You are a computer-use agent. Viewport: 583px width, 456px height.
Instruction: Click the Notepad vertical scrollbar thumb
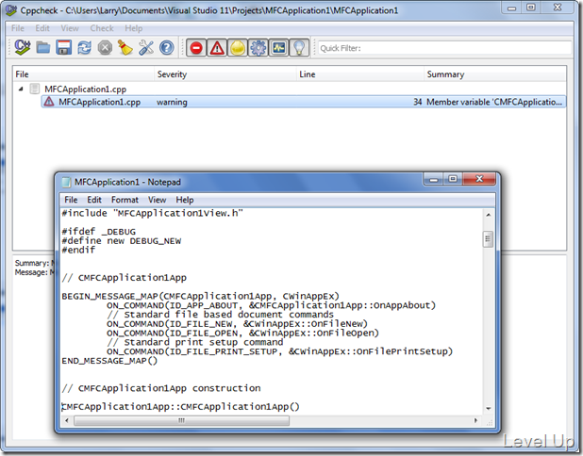488,239
